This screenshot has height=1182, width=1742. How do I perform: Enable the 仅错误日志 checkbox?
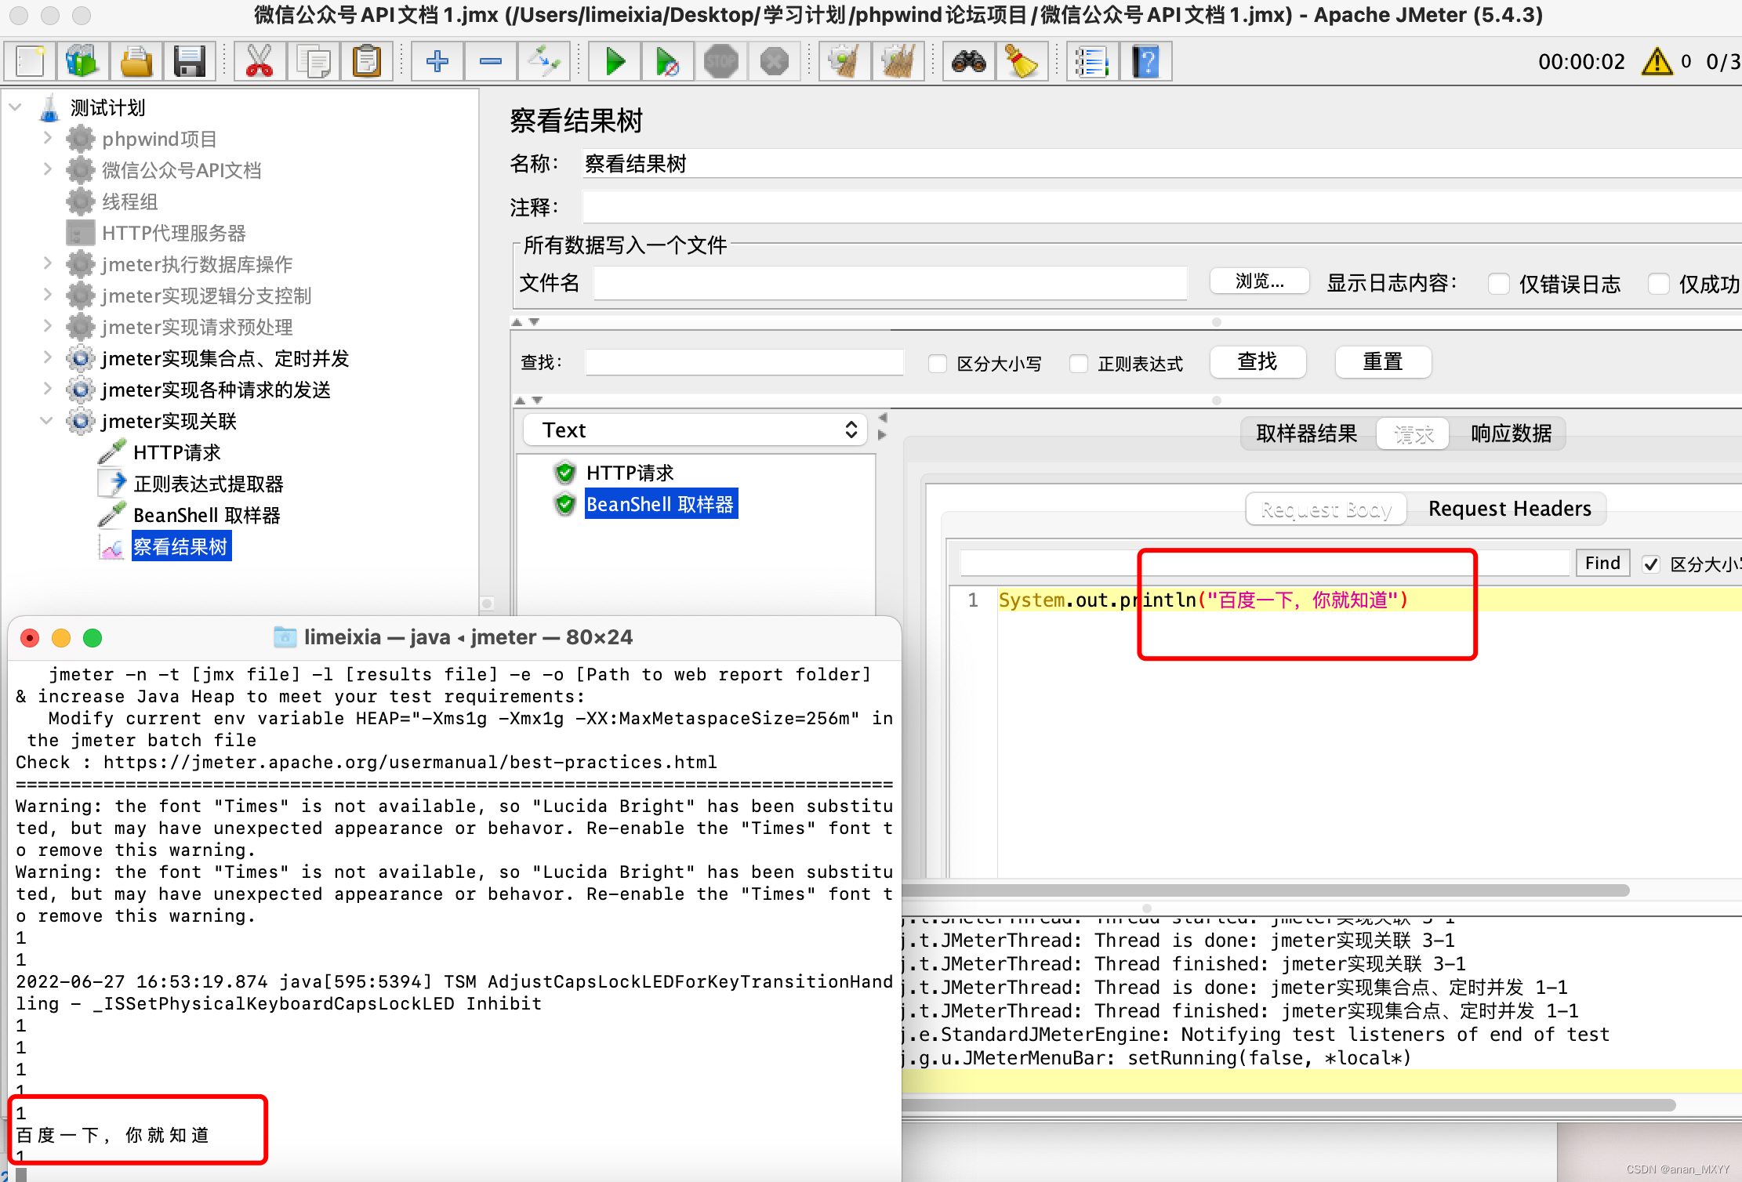(1498, 284)
